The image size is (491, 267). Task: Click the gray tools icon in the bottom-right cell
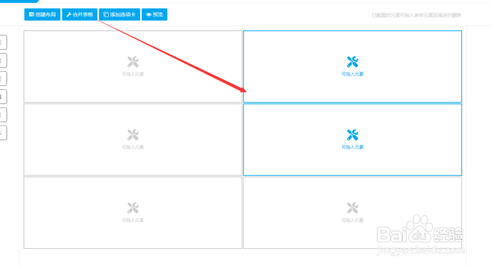click(x=352, y=208)
